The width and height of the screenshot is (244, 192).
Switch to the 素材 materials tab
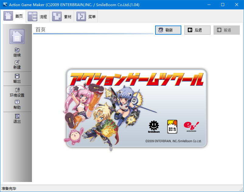pos(62,16)
